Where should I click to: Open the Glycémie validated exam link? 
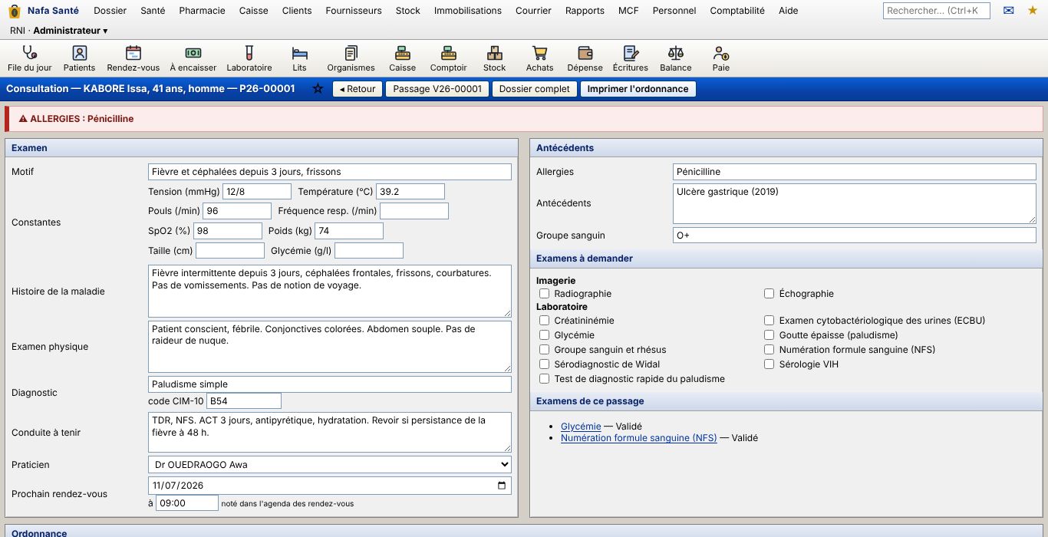tap(581, 427)
